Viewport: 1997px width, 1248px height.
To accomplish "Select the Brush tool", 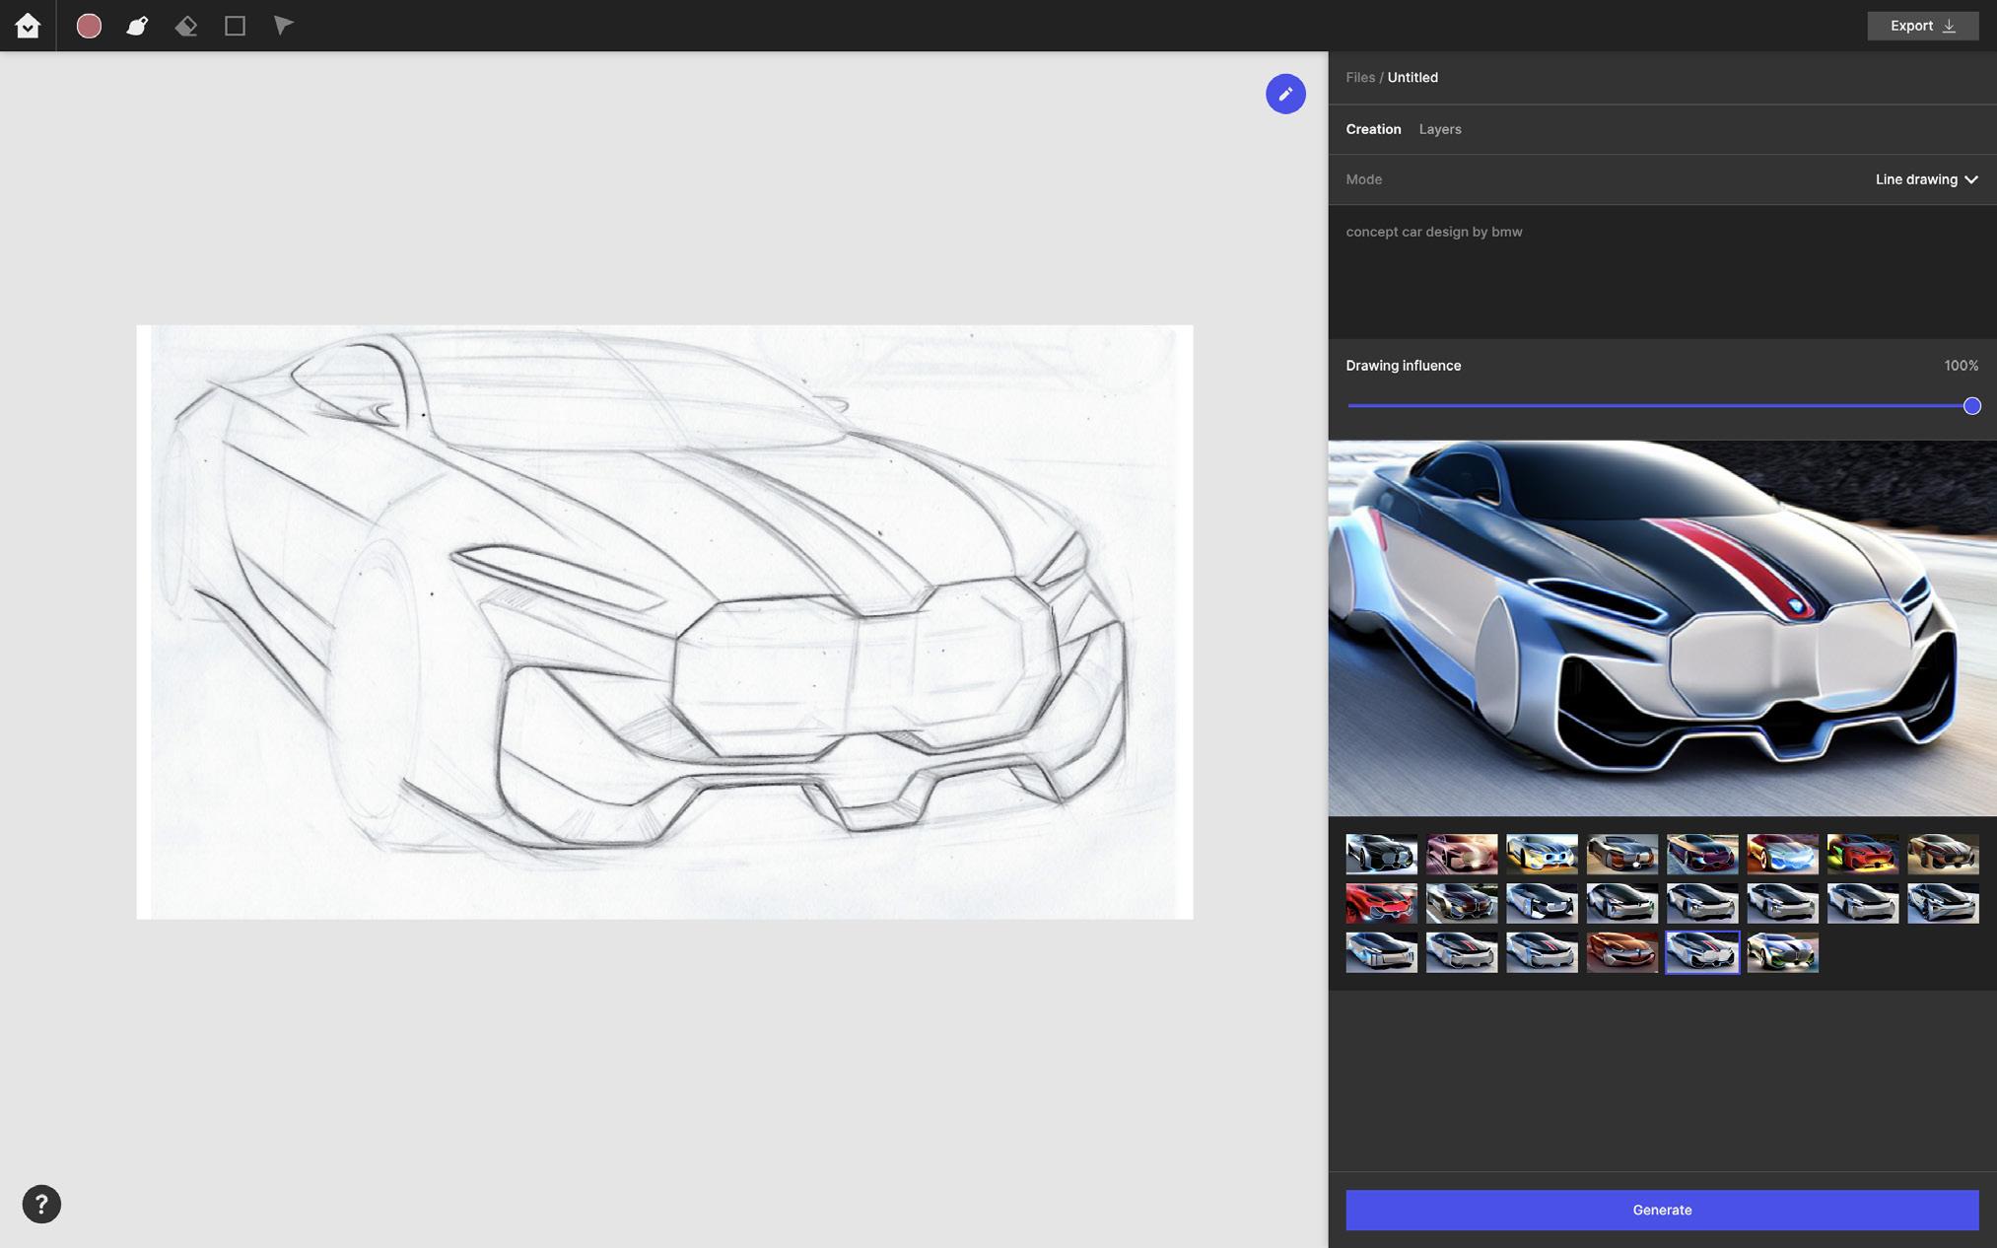I will coord(137,26).
